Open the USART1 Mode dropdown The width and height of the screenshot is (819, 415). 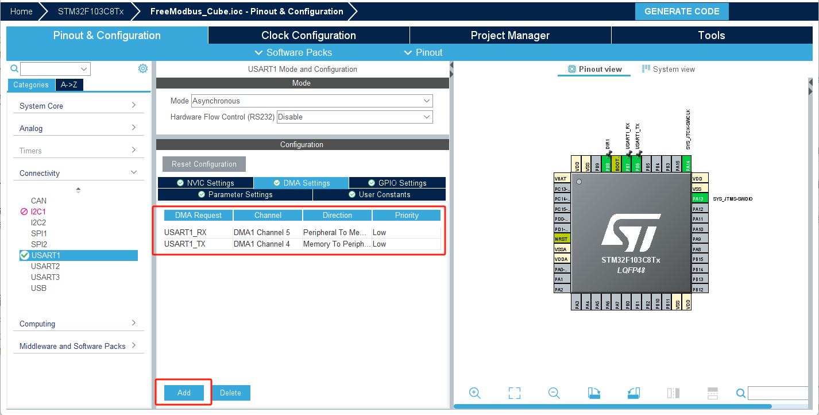click(x=312, y=101)
